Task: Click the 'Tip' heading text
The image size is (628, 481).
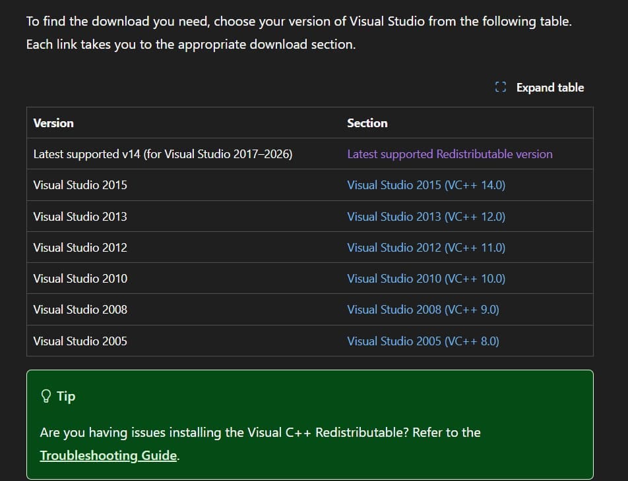Action: (x=66, y=396)
